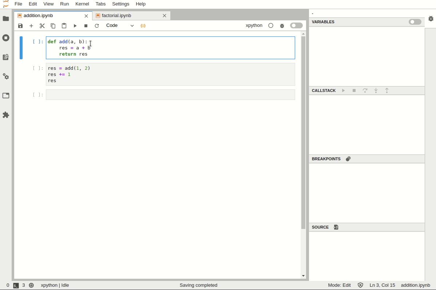Collapse the BREAKPOINTS section

(x=326, y=159)
